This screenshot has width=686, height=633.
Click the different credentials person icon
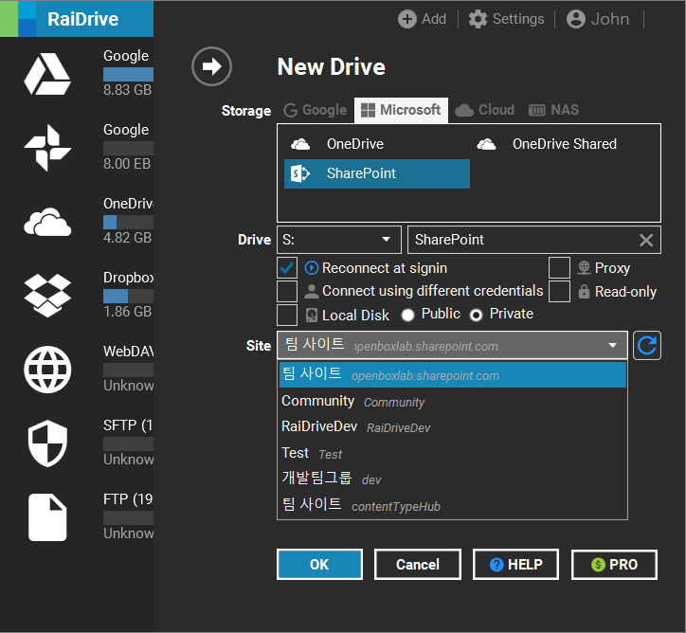point(312,291)
